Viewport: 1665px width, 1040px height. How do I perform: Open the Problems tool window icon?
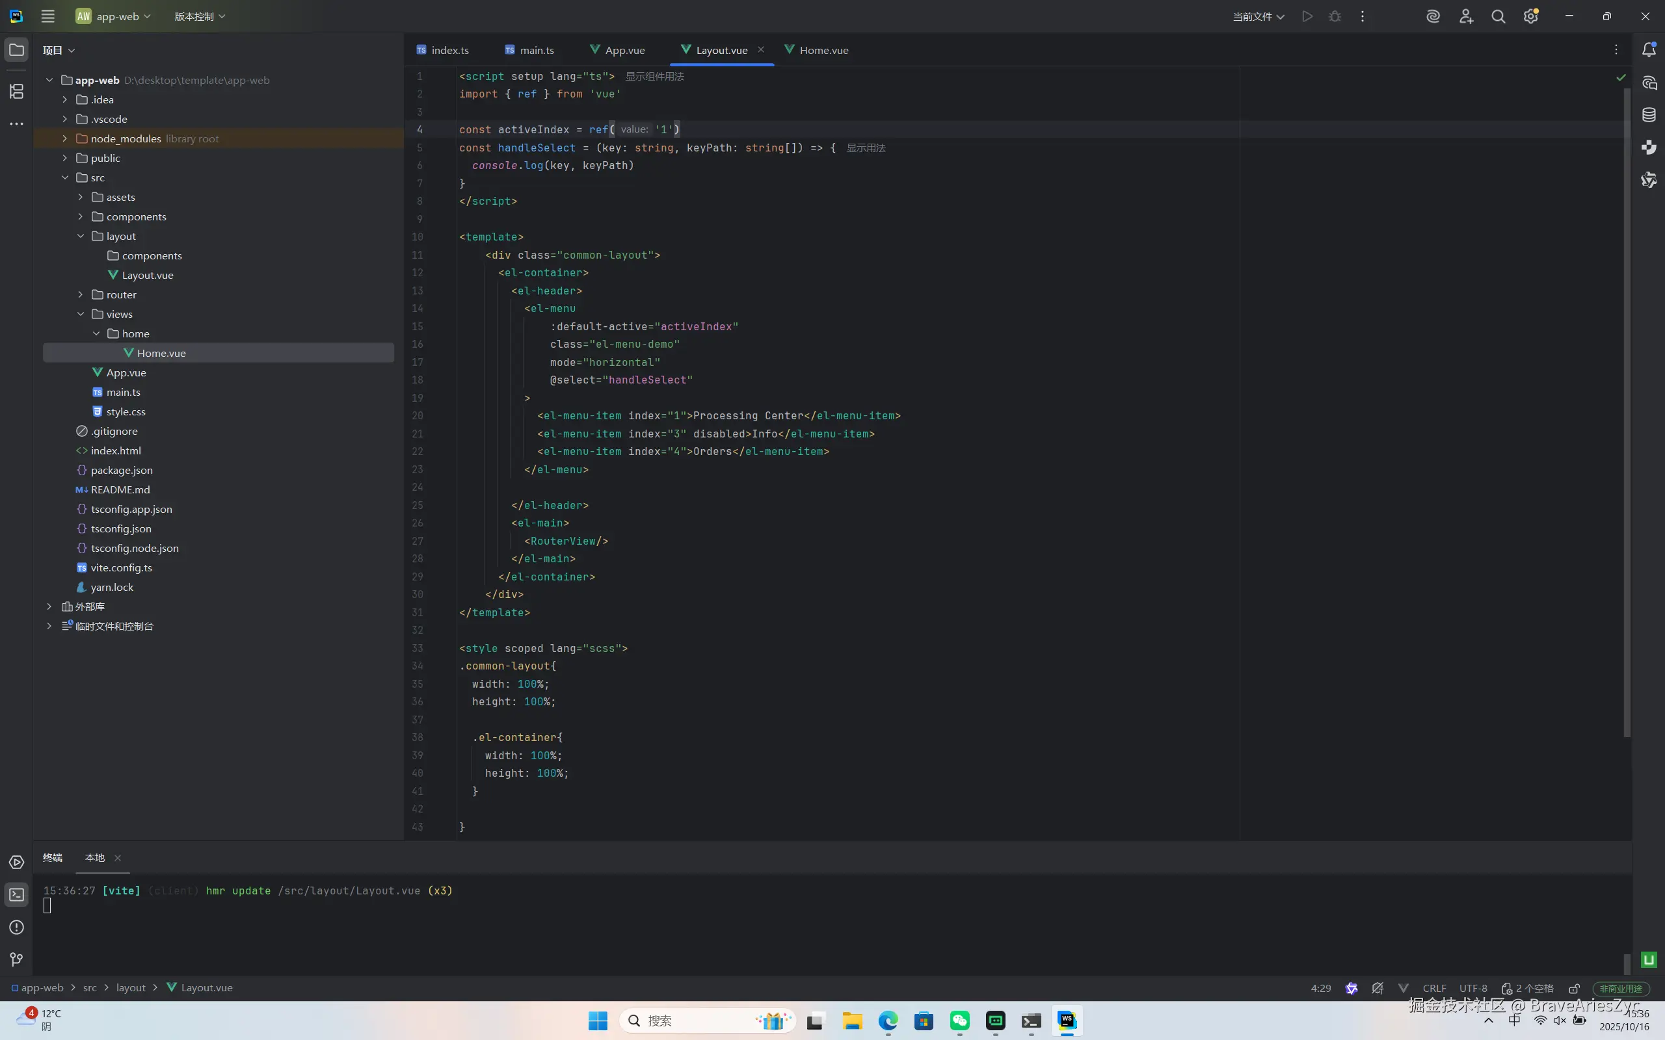[16, 927]
